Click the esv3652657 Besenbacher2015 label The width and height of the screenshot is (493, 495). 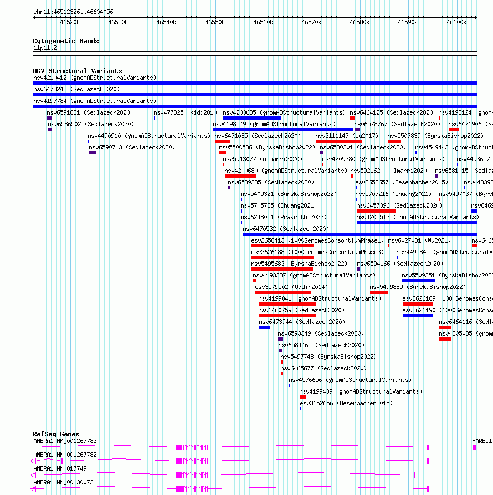point(402,183)
